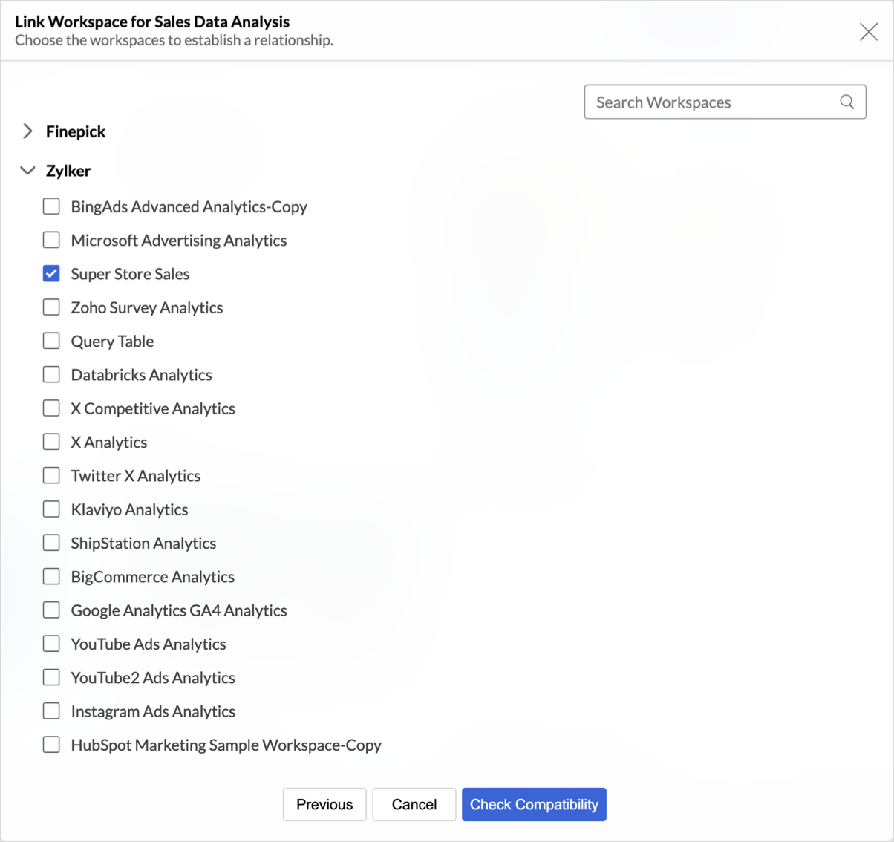
Task: Select the X Competitive Analytics checkbox
Action: tap(51, 408)
